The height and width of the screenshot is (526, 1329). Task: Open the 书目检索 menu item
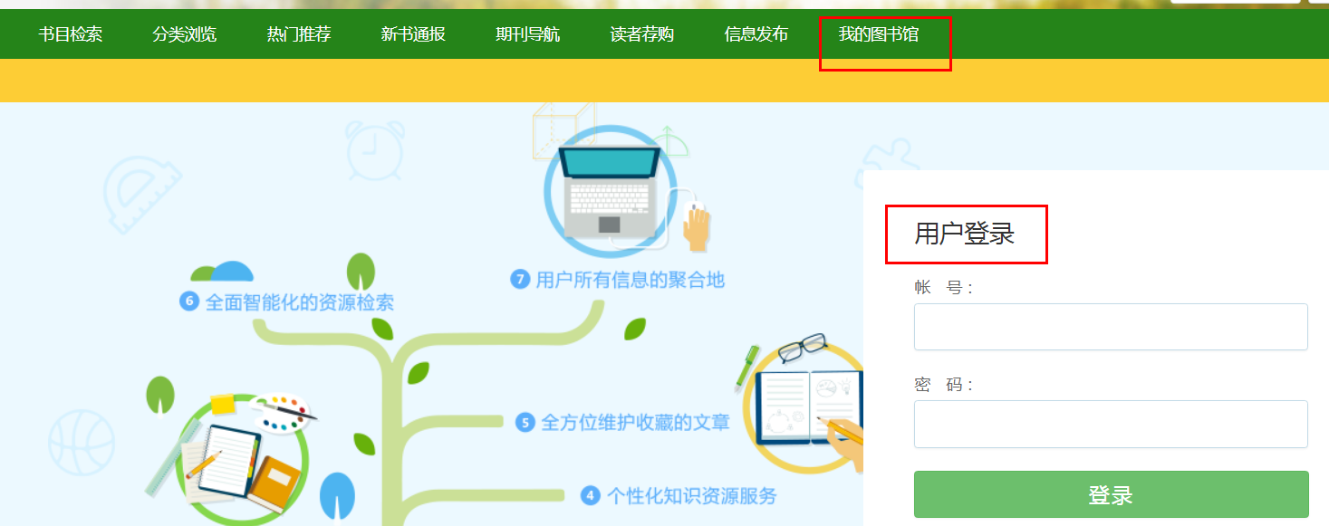(x=71, y=34)
